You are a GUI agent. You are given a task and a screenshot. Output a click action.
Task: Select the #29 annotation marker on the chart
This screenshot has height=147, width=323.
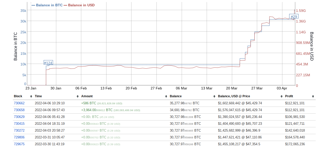(293, 16)
